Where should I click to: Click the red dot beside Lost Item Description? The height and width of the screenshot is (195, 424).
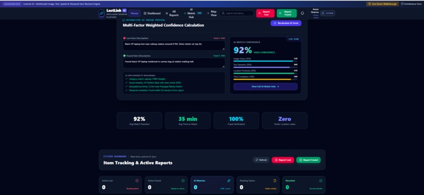pos(124,38)
